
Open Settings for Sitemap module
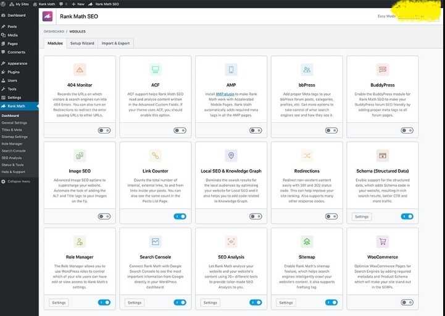pyautogui.click(x=286, y=302)
